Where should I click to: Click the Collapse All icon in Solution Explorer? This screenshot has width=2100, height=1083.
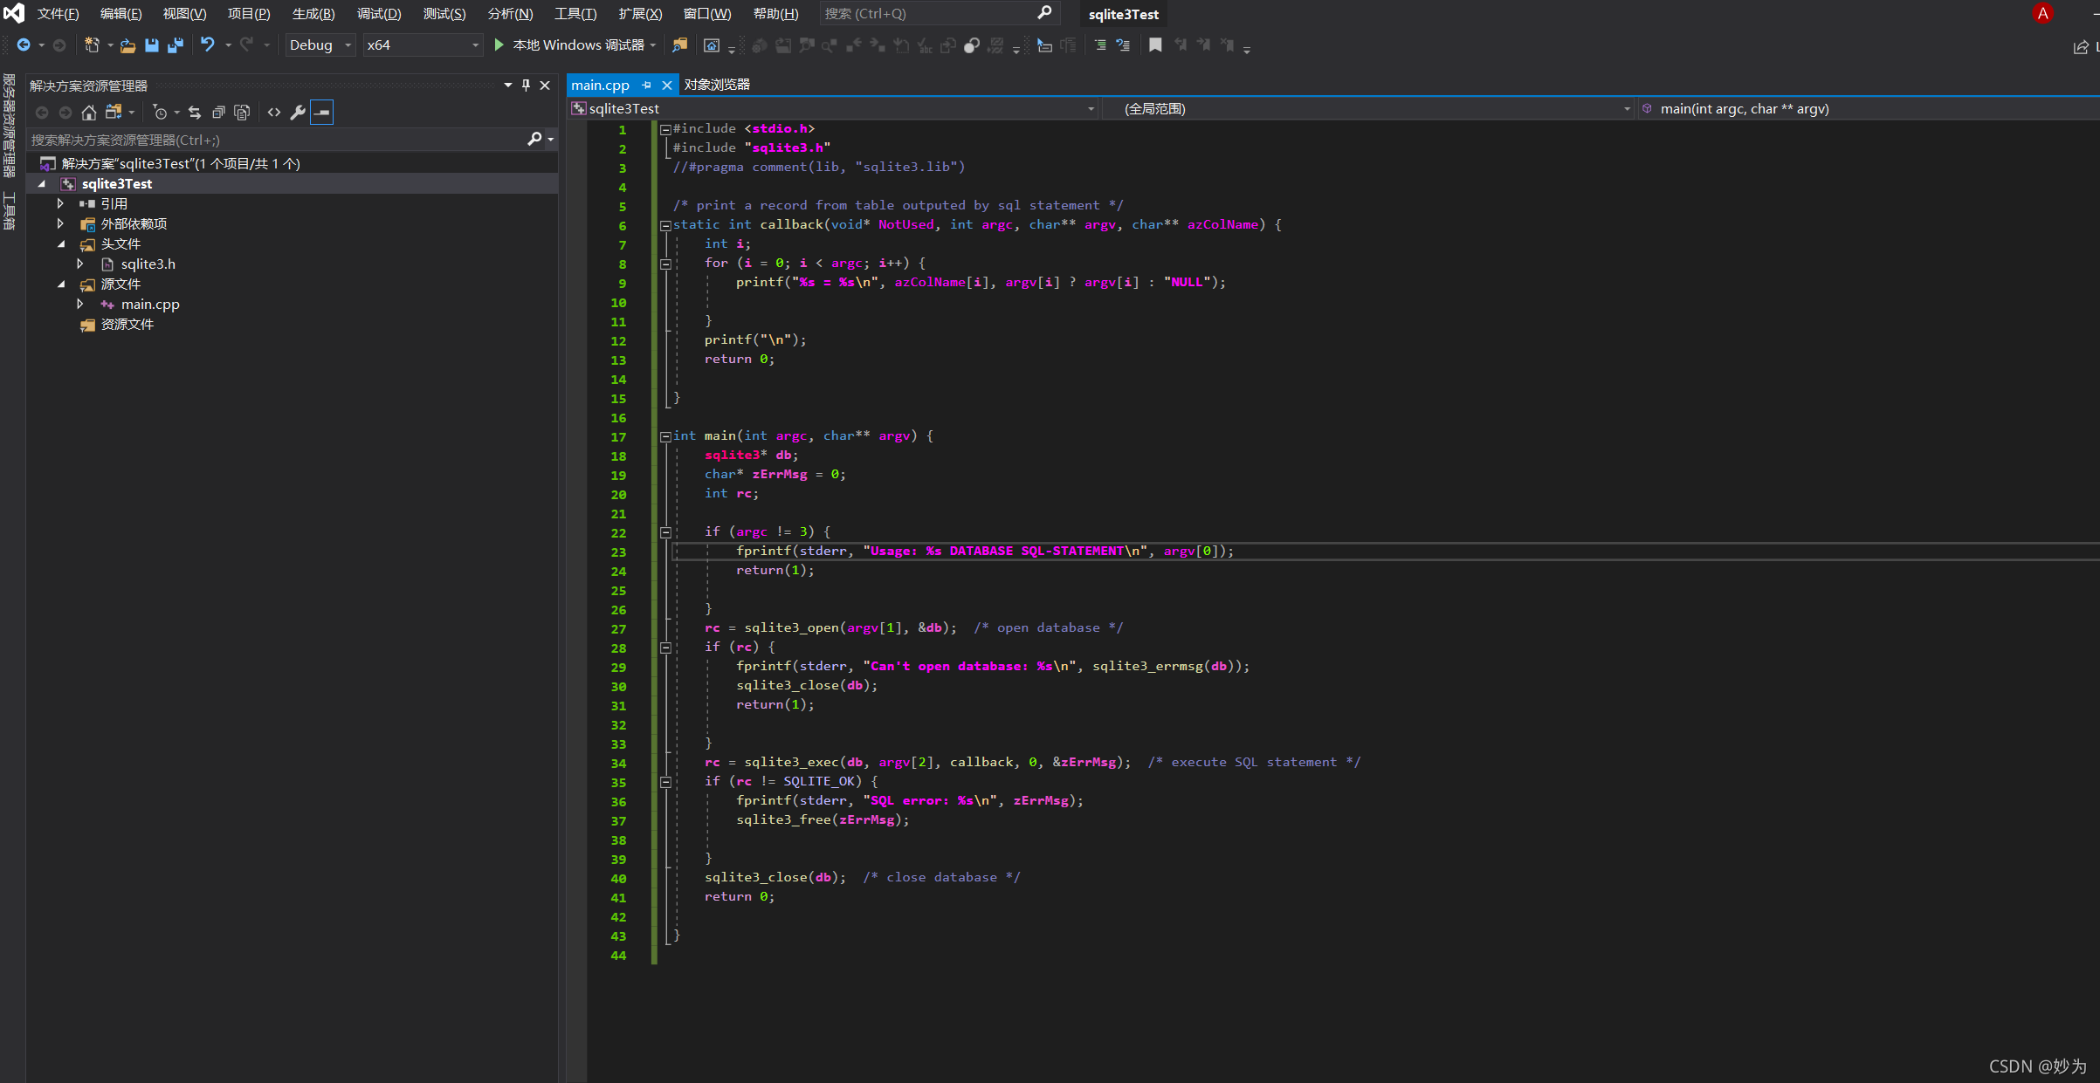[x=218, y=113]
